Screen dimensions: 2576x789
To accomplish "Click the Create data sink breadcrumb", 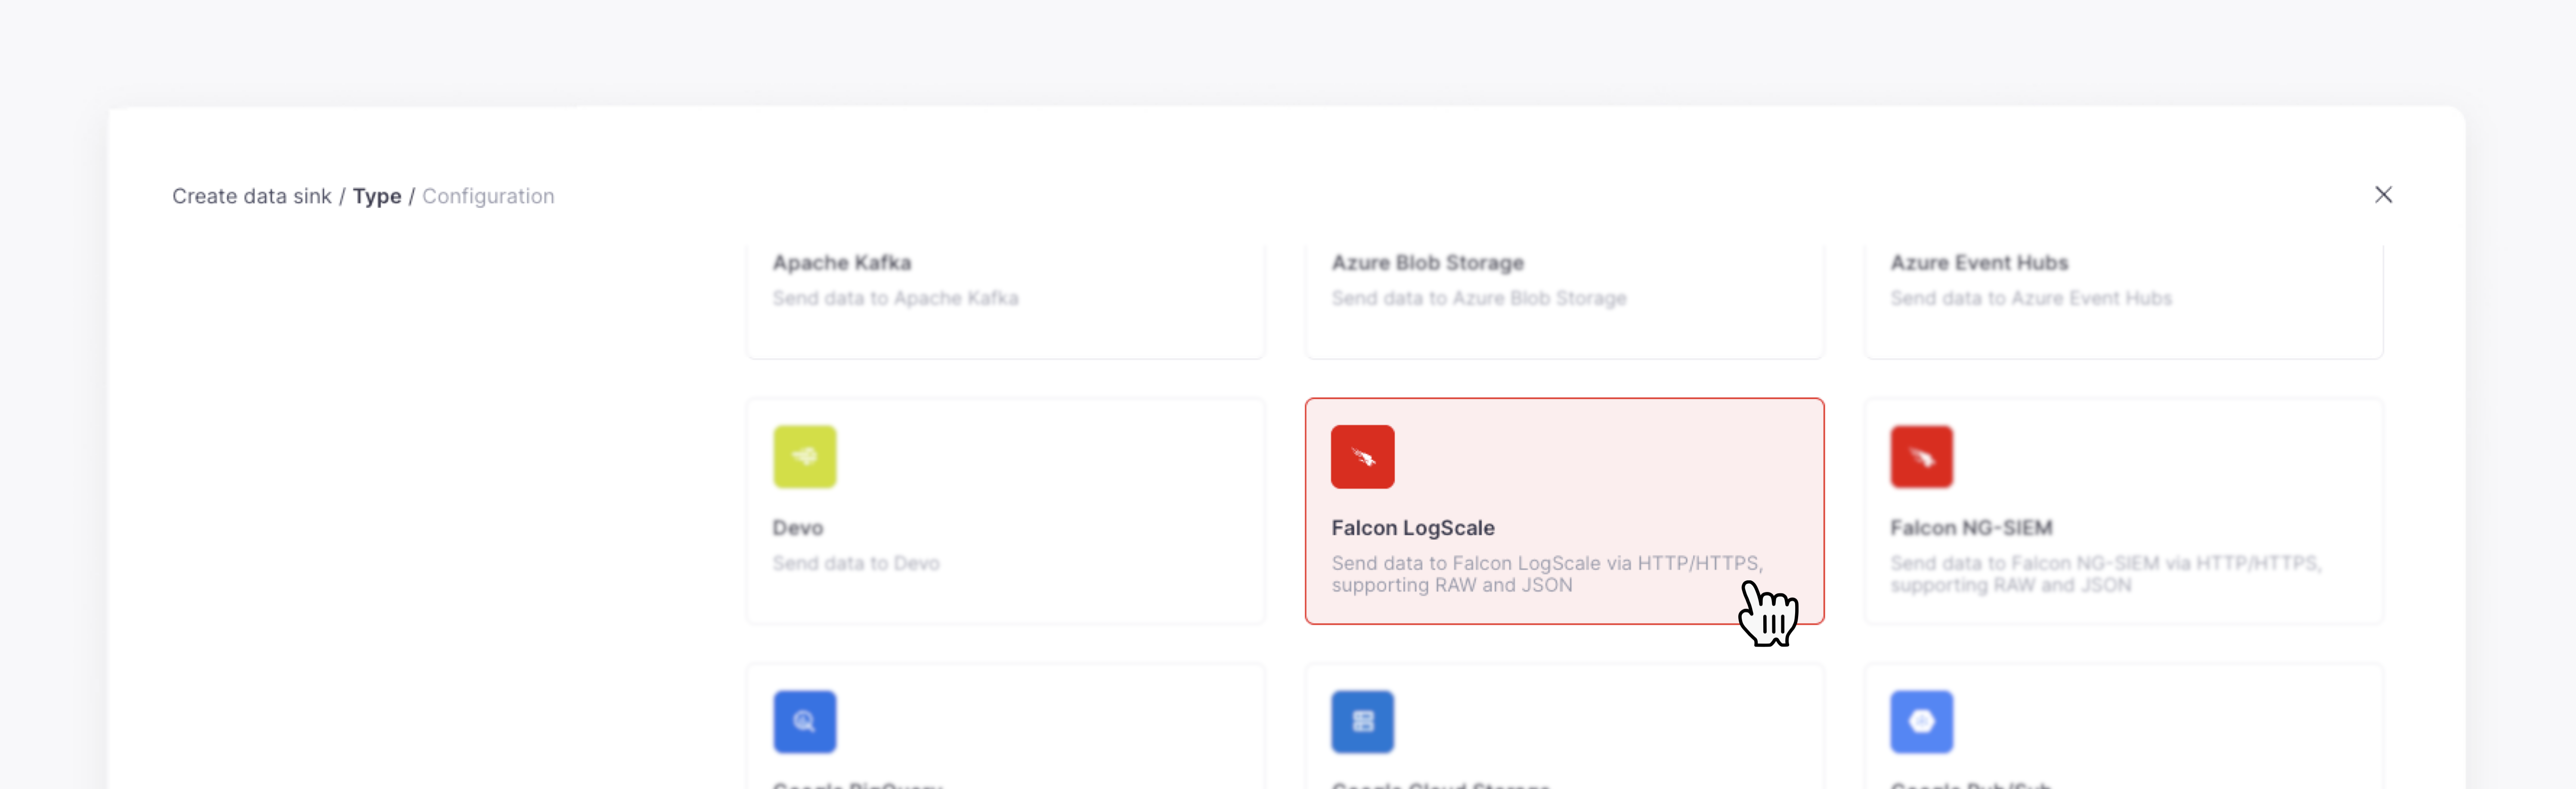I will coord(251,197).
